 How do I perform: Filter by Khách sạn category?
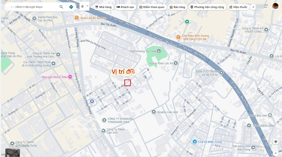[x=126, y=7]
